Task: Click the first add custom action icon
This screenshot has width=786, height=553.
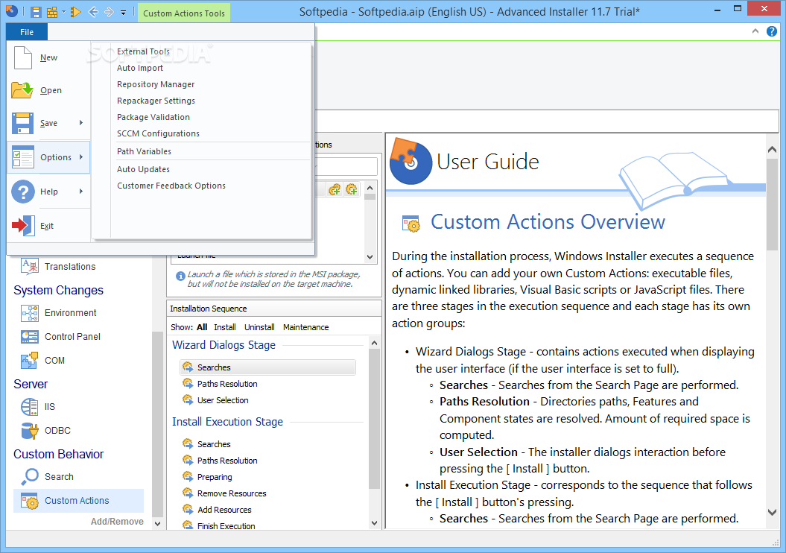Action: (x=335, y=189)
